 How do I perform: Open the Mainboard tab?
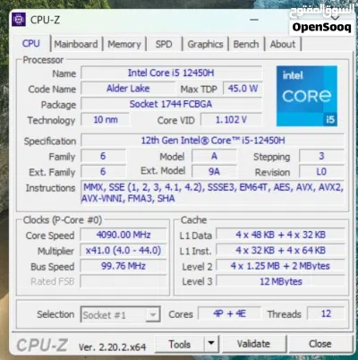click(76, 44)
